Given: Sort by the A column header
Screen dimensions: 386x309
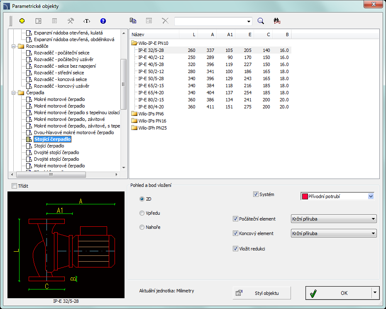Looking at the screenshot, I should pyautogui.click(x=207, y=34).
